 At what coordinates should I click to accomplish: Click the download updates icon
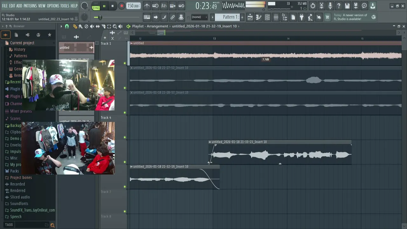(373, 6)
